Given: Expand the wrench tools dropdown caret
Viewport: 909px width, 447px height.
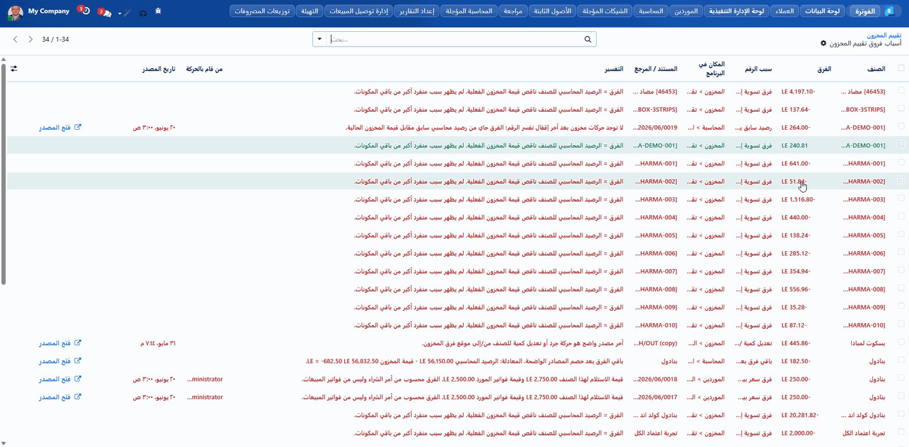Looking at the screenshot, I should point(120,14).
